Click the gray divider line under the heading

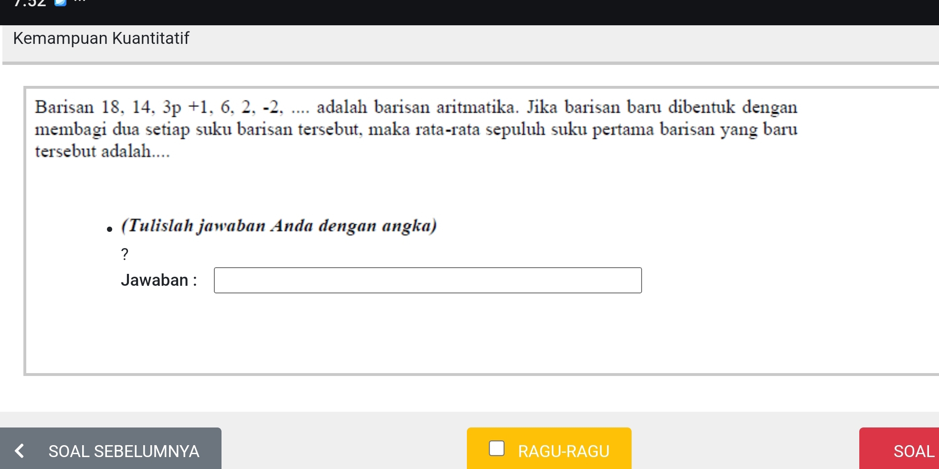point(470,63)
